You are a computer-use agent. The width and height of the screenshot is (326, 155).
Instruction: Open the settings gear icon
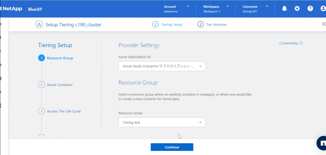(x=297, y=9)
